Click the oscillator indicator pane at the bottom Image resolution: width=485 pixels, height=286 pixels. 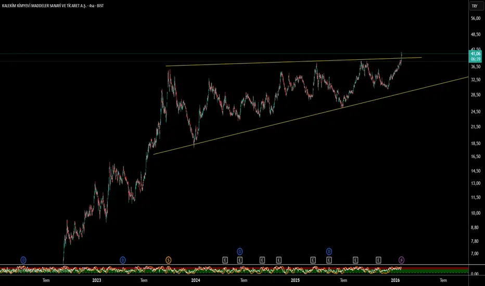[234, 270]
